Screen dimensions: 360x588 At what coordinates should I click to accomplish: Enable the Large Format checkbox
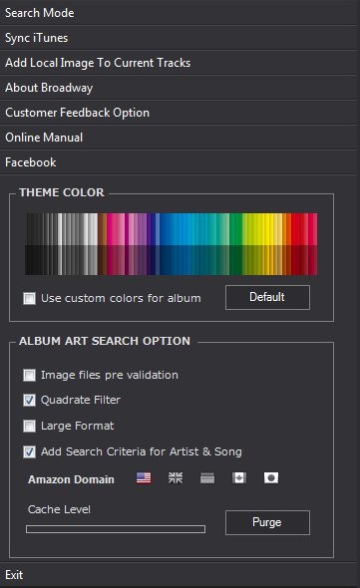coord(29,426)
